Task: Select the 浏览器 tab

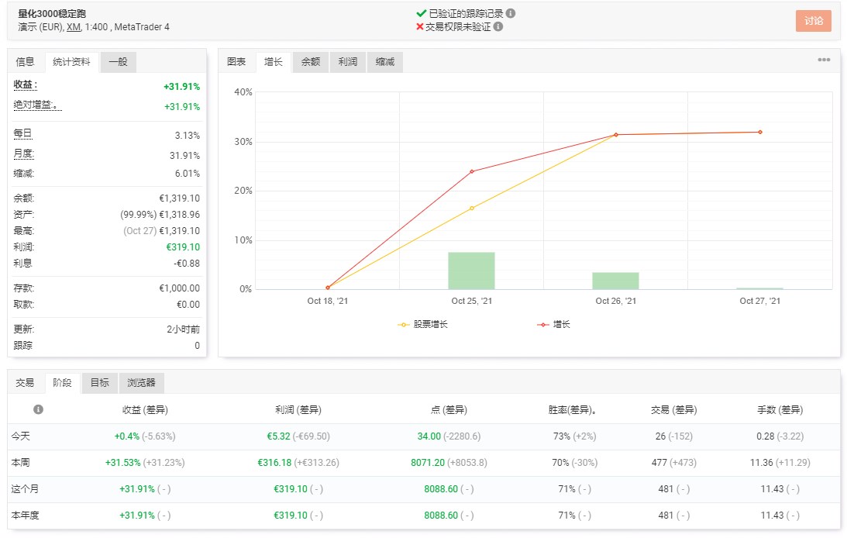Action: [142, 383]
